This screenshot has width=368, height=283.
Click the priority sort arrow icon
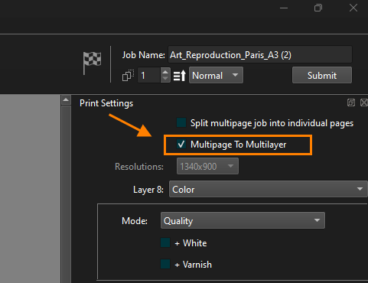[x=180, y=76]
